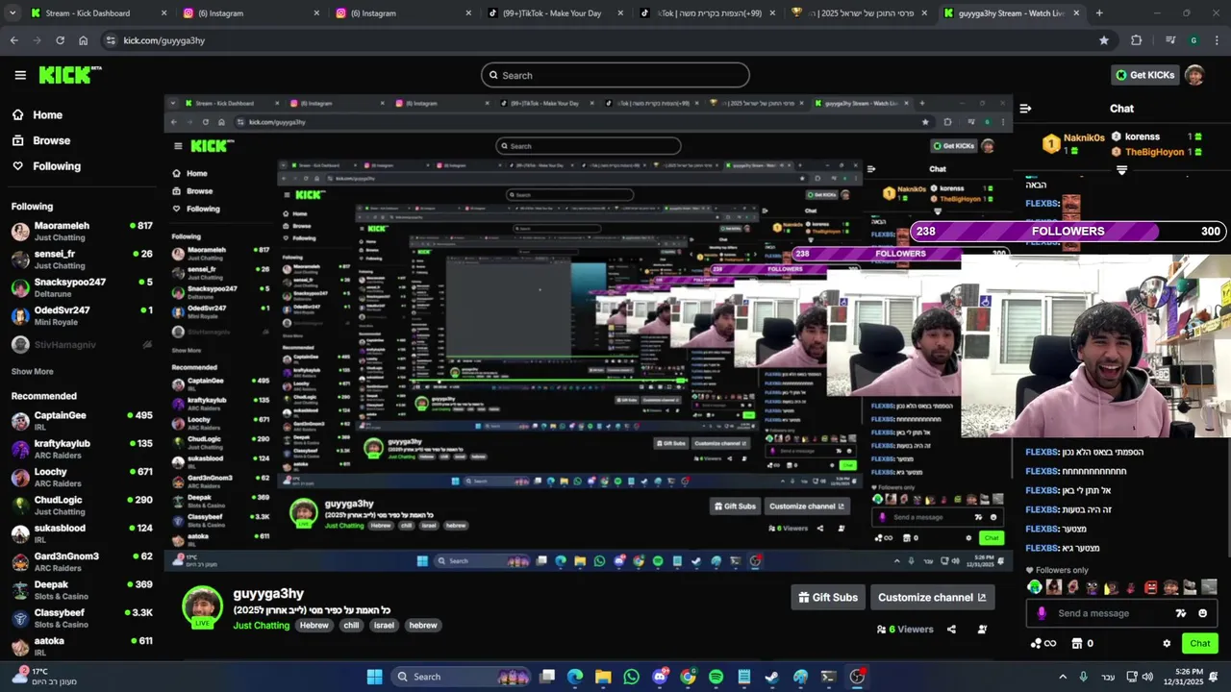Open offline channel StivHamagniv
The image size is (1231, 692).
click(x=82, y=344)
